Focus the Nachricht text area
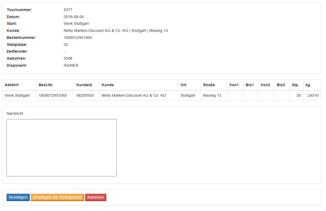326x211 pixels. point(62,148)
